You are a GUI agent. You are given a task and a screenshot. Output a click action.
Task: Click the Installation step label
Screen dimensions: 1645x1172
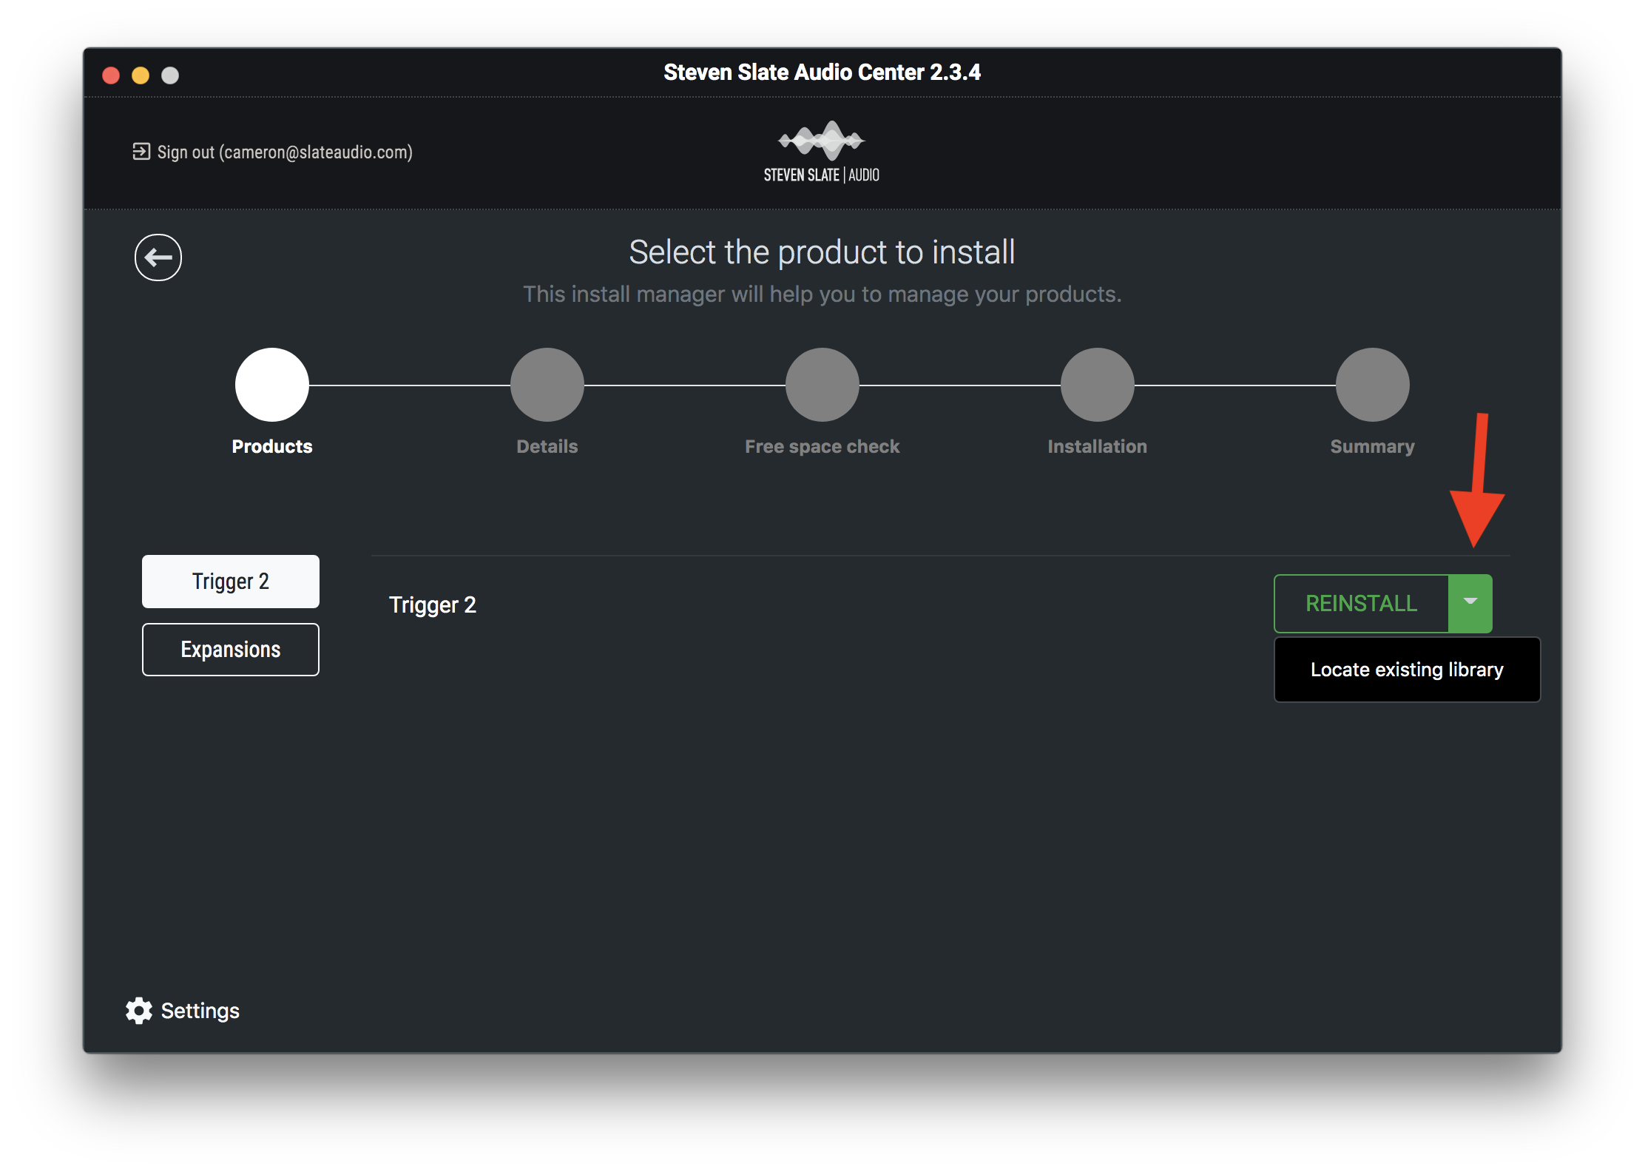1098,446
